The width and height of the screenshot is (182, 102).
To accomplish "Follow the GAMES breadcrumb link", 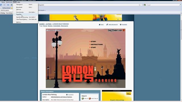I will 42,24.
